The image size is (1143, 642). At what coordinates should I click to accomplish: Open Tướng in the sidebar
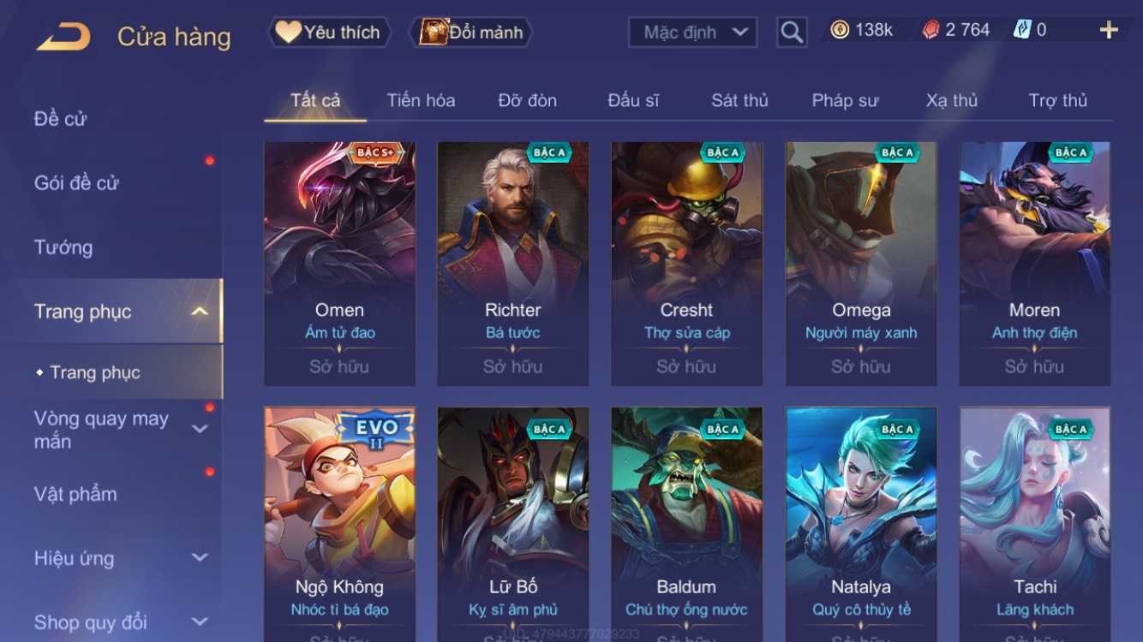coord(63,247)
